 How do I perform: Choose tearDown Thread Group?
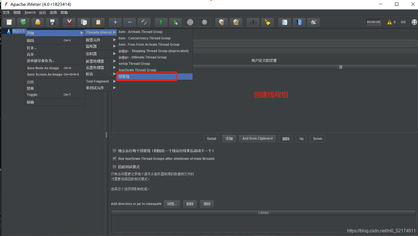click(155, 70)
